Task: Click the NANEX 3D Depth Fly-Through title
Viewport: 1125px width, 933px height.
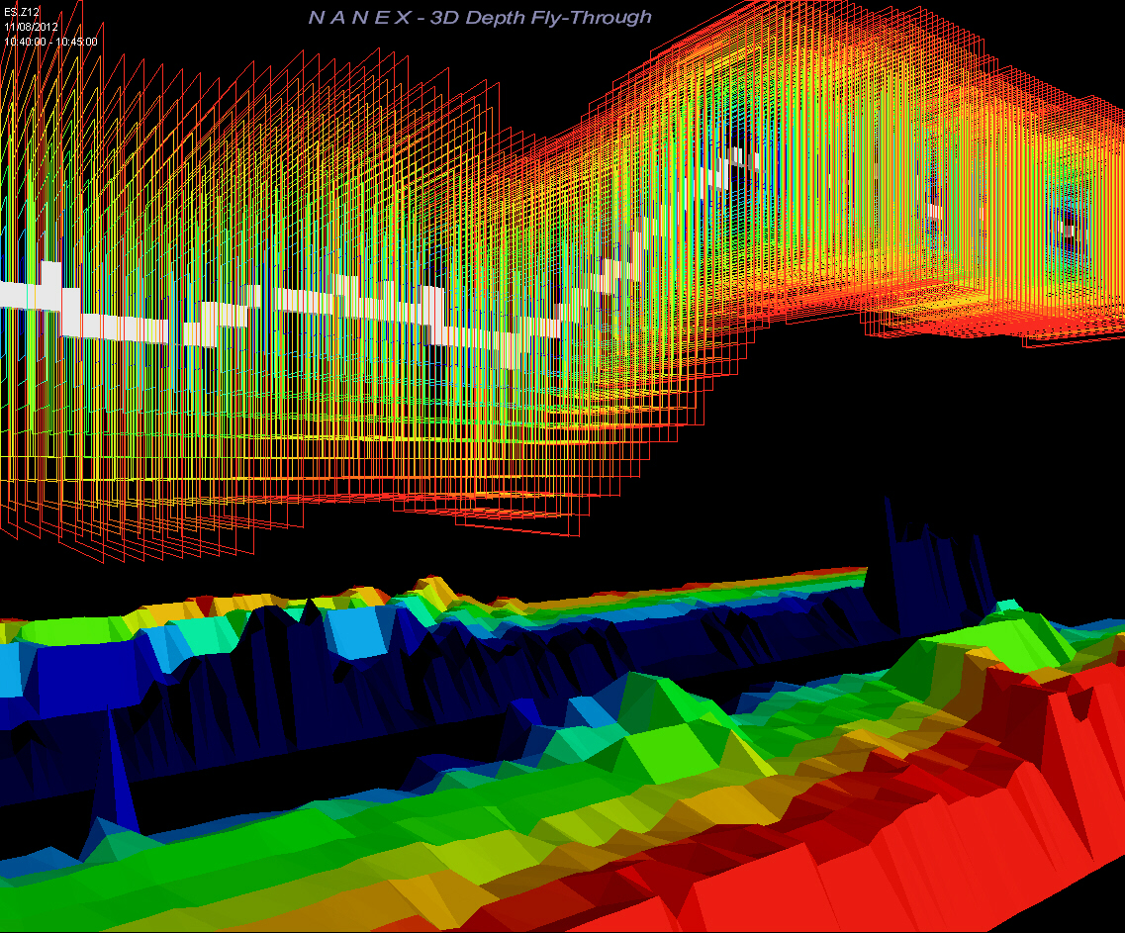Action: click(480, 18)
